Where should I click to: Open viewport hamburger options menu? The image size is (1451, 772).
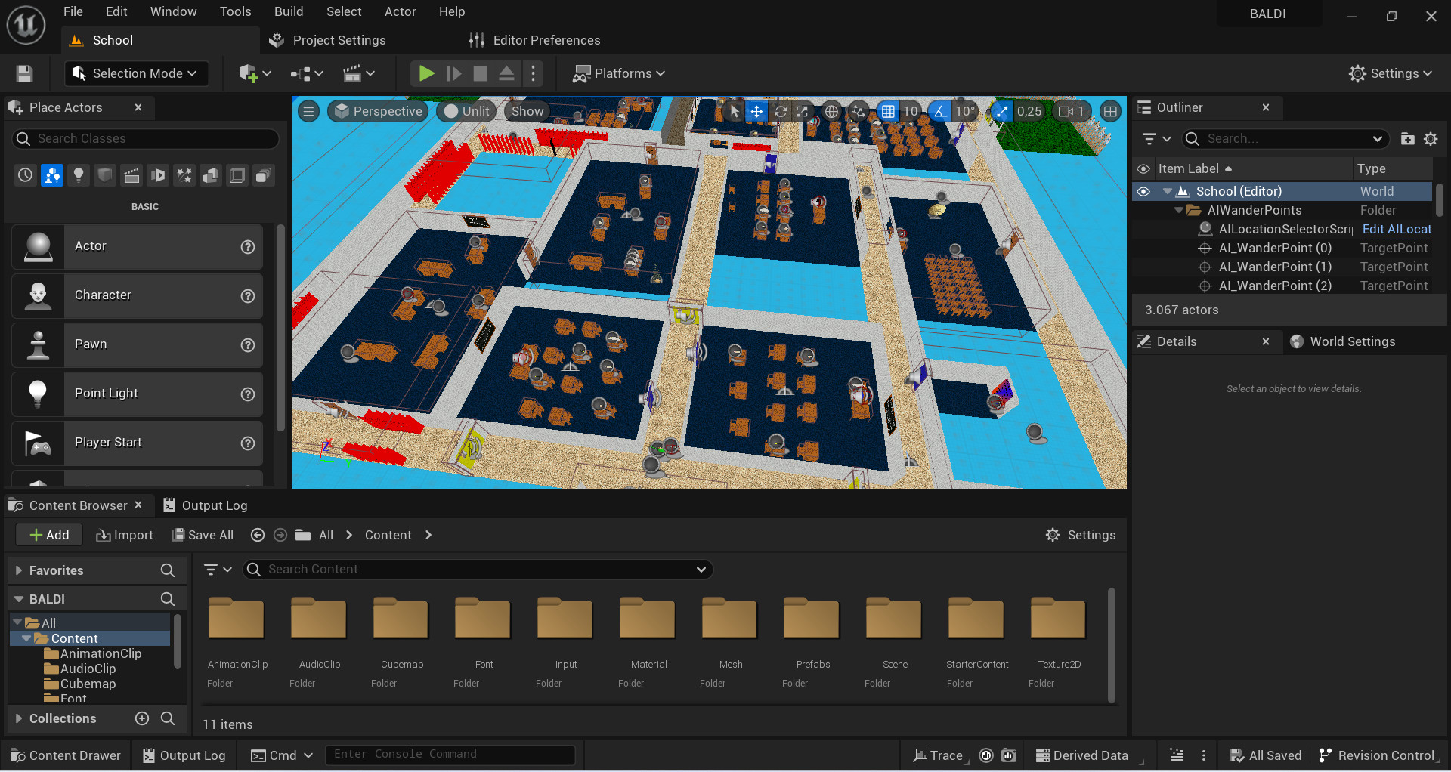click(308, 112)
